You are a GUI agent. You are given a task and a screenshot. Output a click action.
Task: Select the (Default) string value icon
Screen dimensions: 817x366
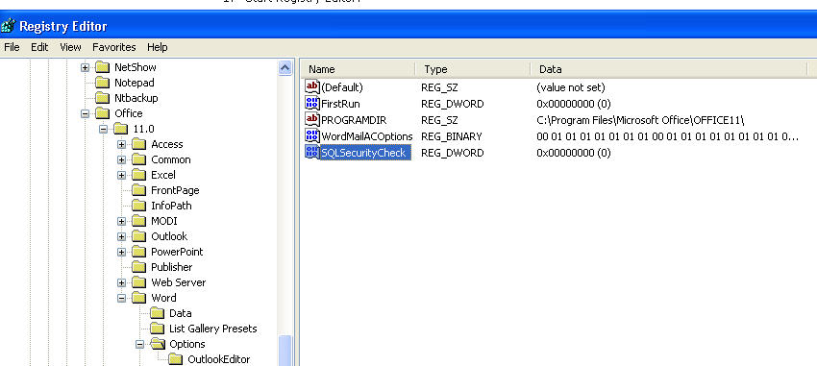[312, 87]
